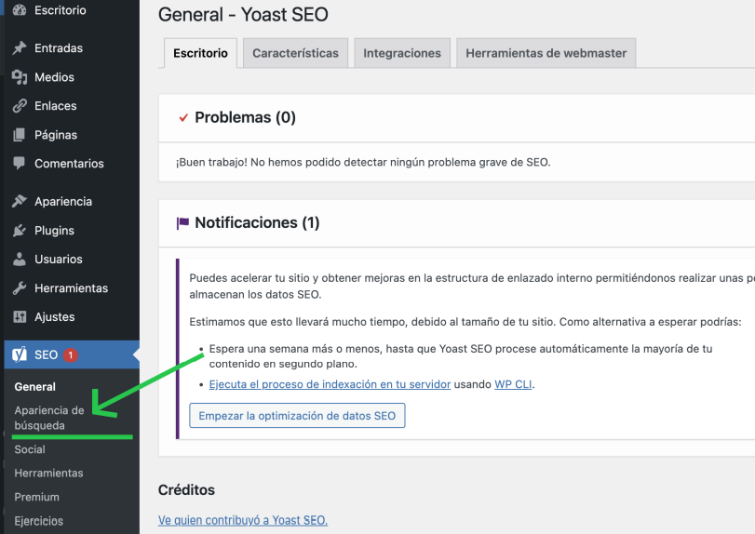
Task: Click the Enlaces chain link icon
Action: tap(20, 106)
